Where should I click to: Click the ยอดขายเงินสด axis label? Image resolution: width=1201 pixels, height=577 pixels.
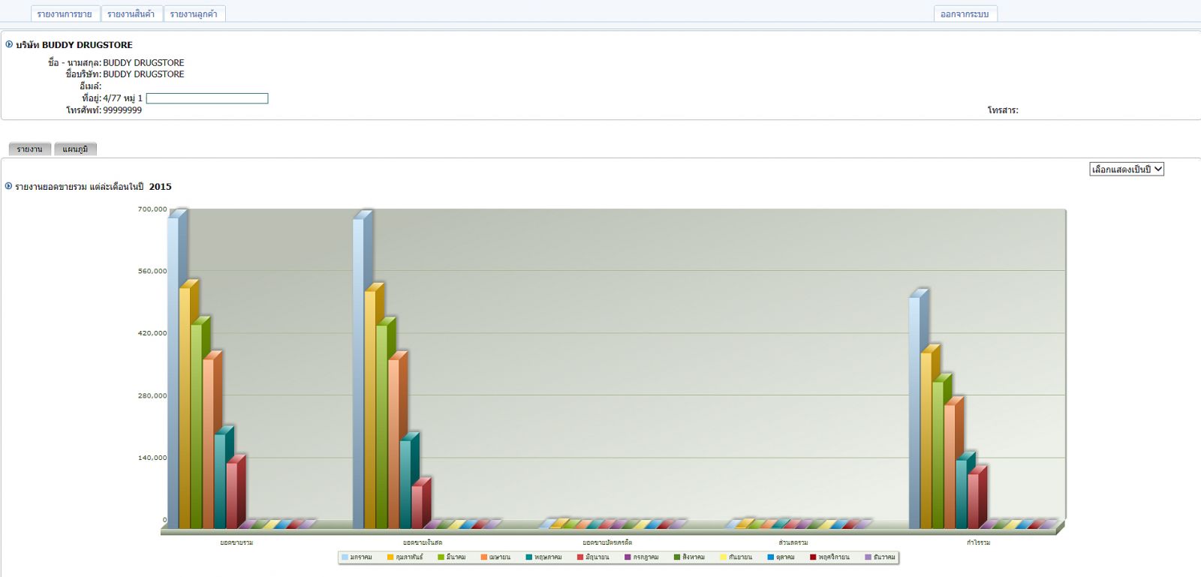[x=423, y=542]
